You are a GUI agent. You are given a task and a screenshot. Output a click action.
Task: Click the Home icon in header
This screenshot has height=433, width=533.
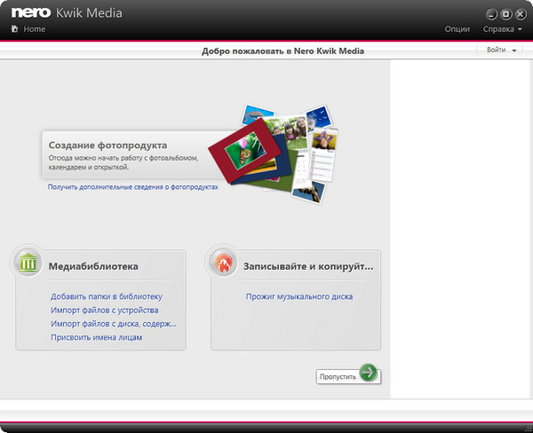[x=14, y=29]
